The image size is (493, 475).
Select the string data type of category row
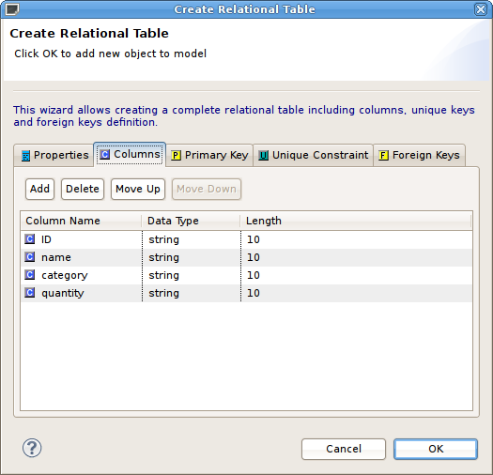point(163,275)
